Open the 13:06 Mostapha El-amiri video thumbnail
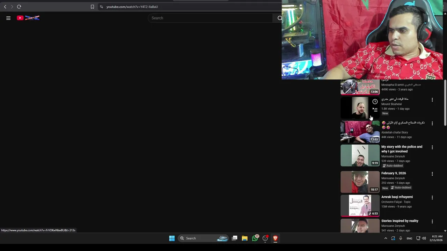 tap(360, 87)
